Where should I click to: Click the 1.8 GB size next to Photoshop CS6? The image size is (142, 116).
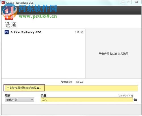(x=79, y=32)
